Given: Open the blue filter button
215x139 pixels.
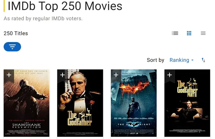Looking at the screenshot, I should click(12, 47).
